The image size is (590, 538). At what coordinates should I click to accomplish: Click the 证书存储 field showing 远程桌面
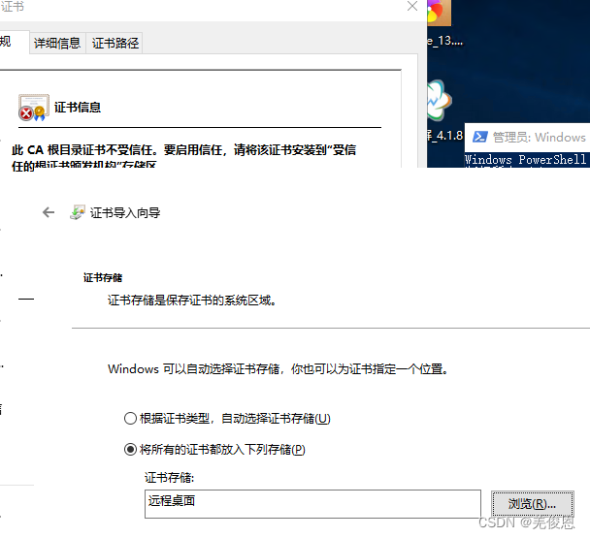[312, 504]
